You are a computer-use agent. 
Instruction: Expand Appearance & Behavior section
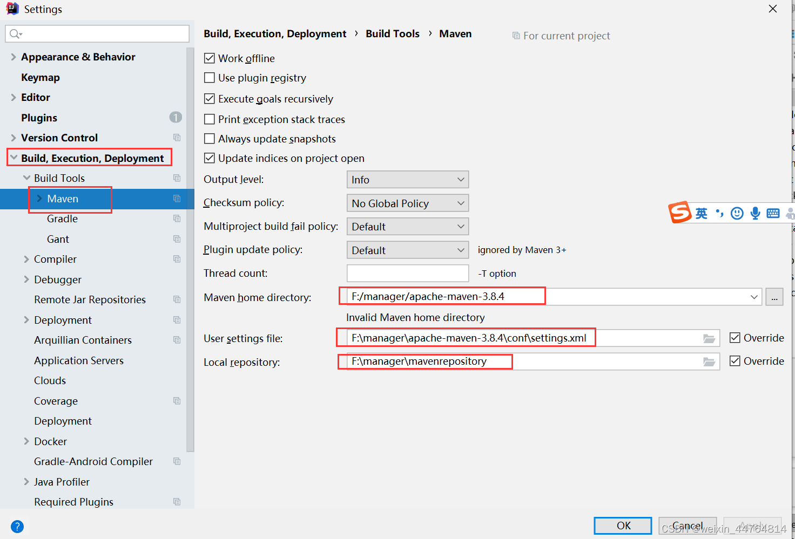point(14,57)
